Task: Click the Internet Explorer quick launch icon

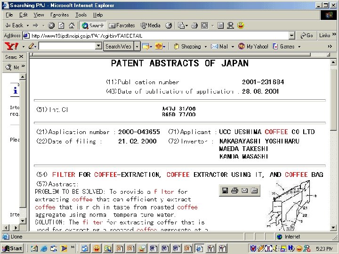Action: (x=44, y=249)
